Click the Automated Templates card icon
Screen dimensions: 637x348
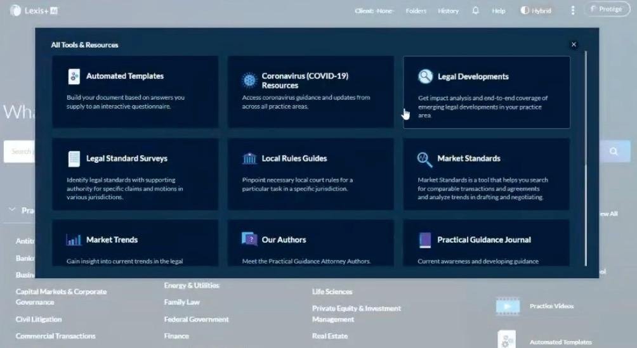click(74, 77)
